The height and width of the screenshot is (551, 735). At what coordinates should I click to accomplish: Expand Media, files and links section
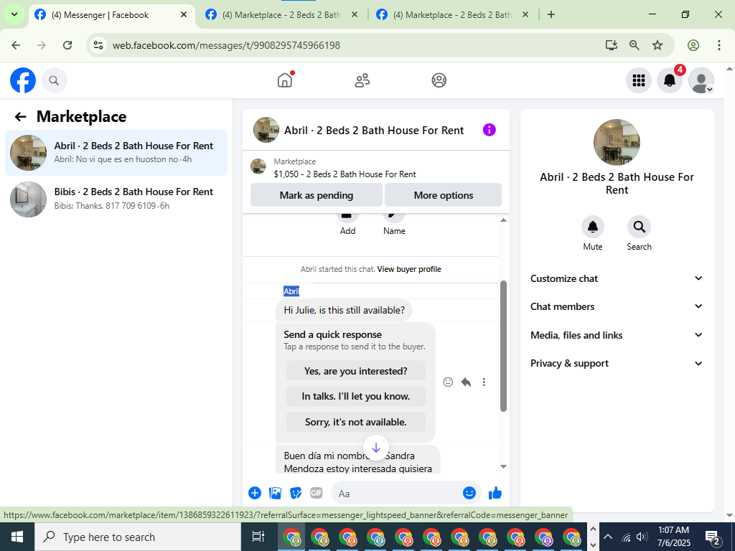617,335
